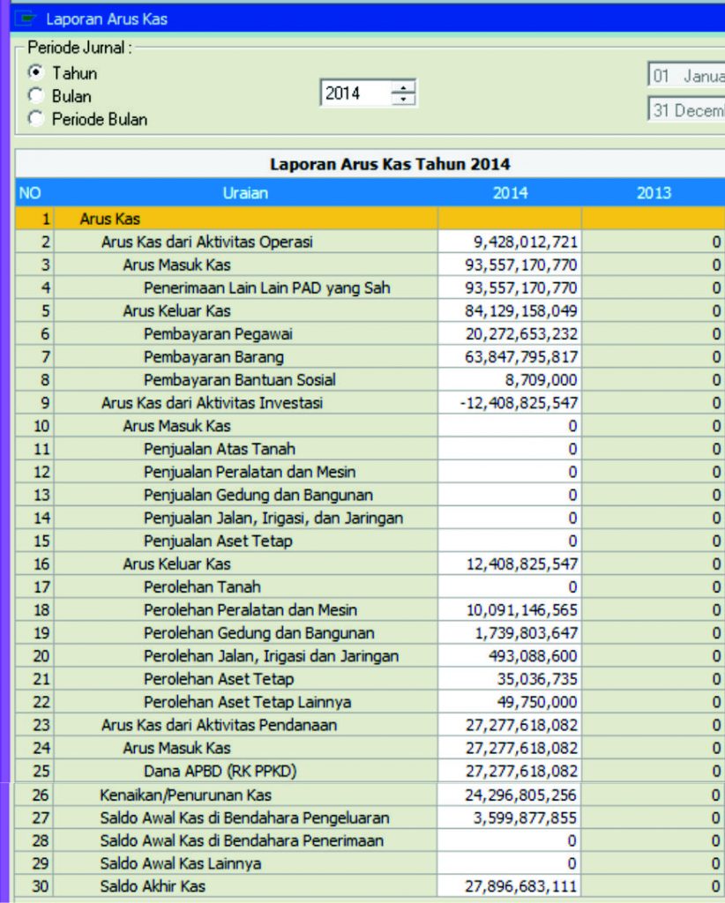Choose the Bulan radio button
The image size is (725, 903).
point(35,95)
